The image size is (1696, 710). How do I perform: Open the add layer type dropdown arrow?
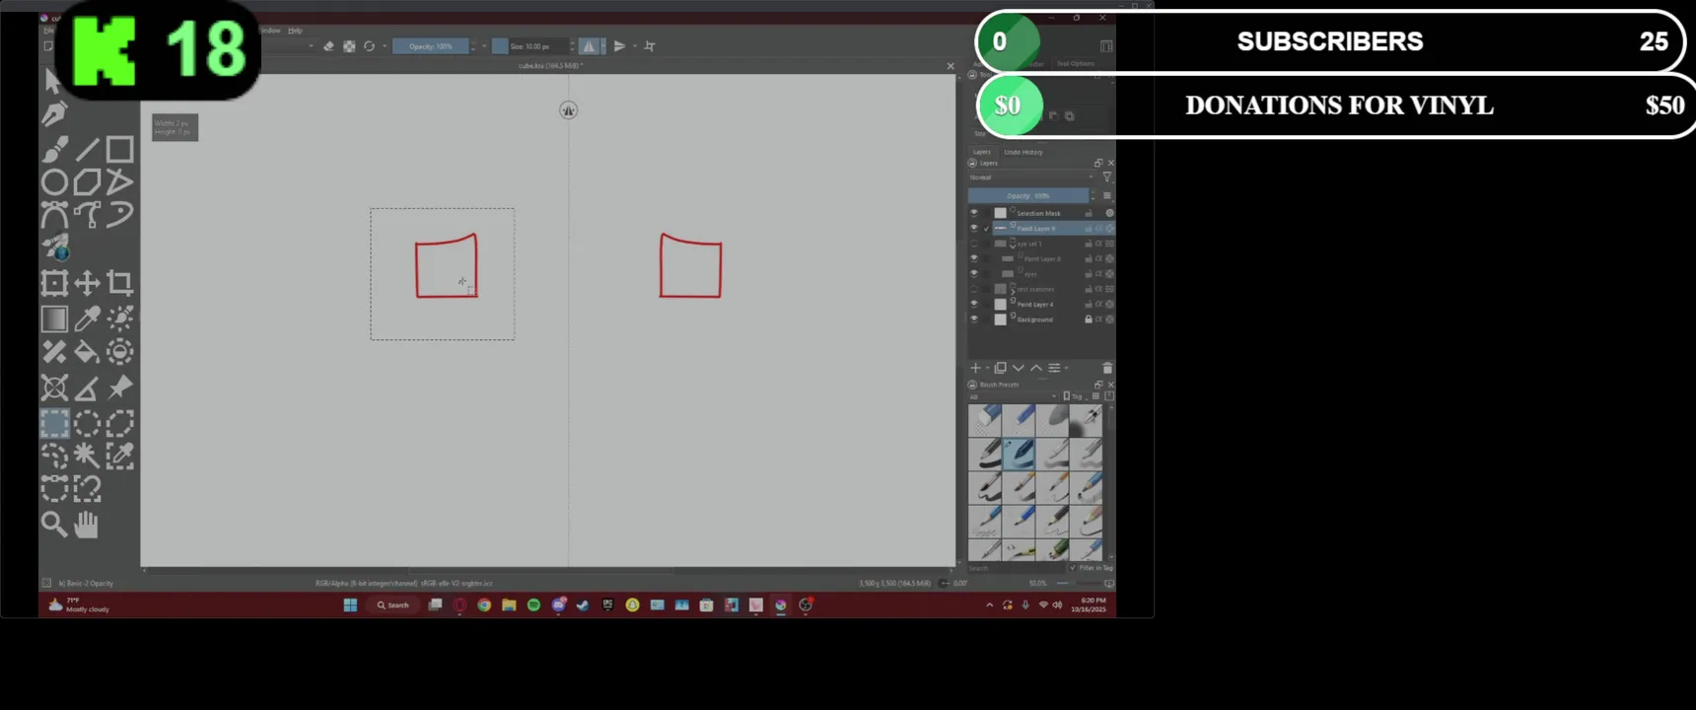click(987, 368)
